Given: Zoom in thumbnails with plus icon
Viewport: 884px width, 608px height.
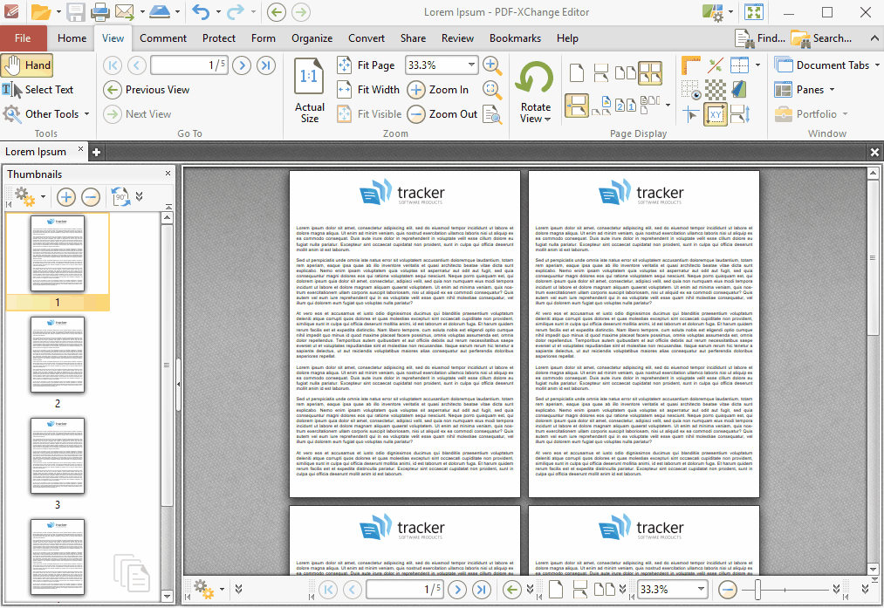Looking at the screenshot, I should coord(66,197).
